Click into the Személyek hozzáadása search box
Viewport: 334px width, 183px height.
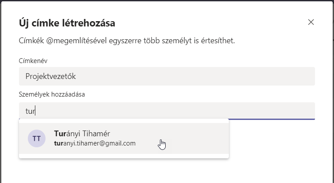coord(167,111)
